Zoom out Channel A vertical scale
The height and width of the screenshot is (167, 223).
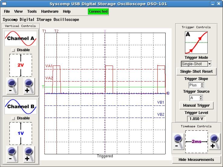[x=12, y=86]
